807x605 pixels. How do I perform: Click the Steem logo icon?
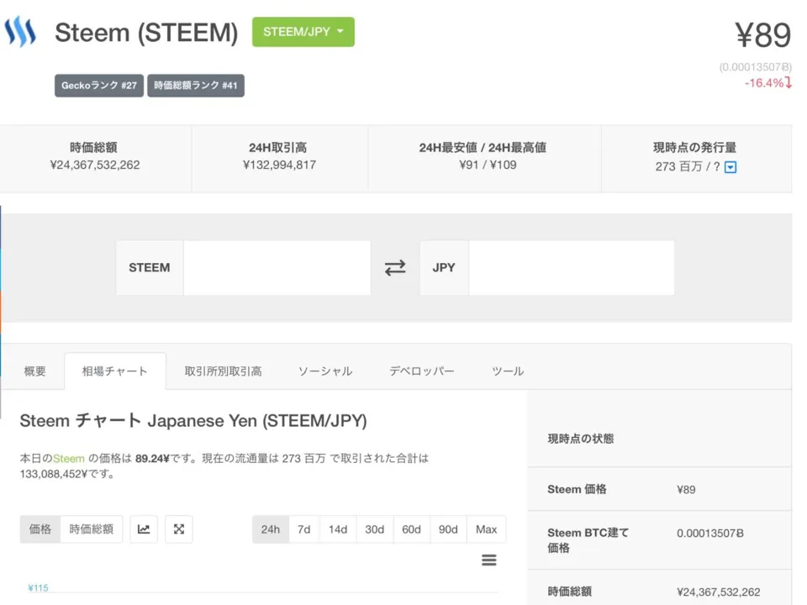pos(20,31)
